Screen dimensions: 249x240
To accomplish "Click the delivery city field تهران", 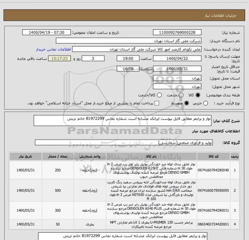I will click(x=177, y=87).
